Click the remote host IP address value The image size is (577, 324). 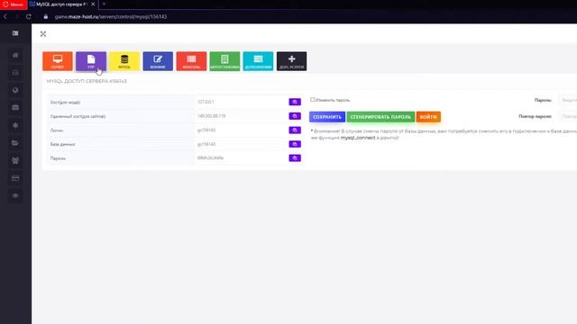point(212,116)
